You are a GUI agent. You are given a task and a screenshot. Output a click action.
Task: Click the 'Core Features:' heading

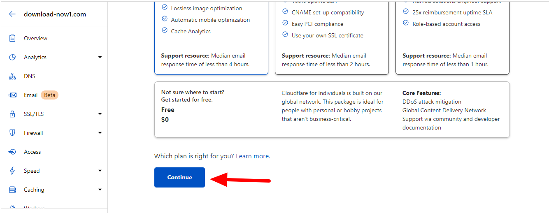422,93
